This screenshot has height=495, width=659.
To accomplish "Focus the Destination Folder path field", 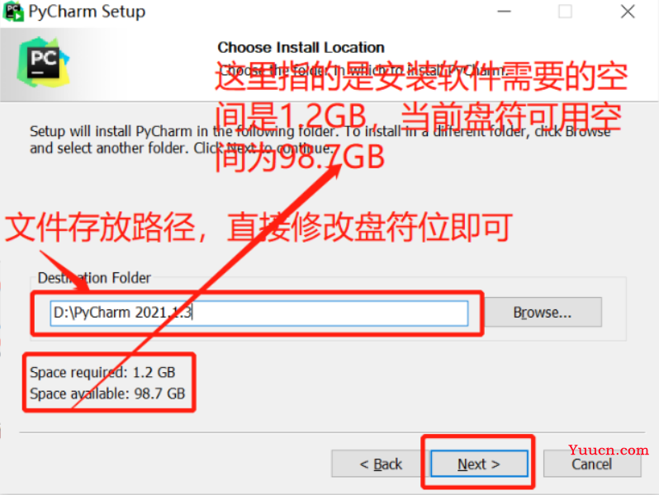I will tap(259, 313).
